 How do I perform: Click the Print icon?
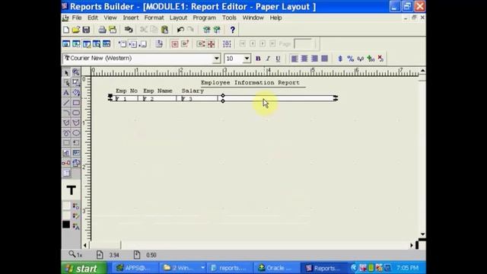[102, 30]
